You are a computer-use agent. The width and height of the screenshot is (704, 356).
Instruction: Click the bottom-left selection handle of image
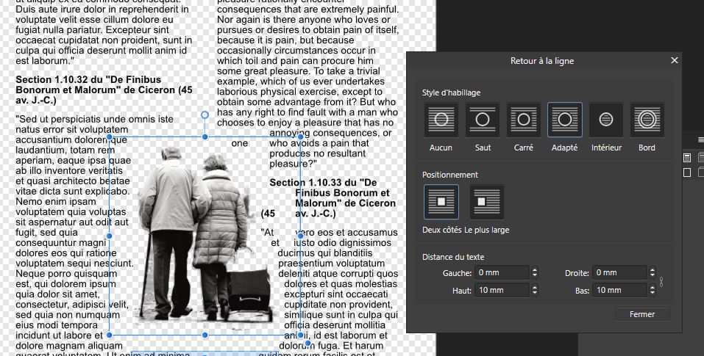click(109, 335)
